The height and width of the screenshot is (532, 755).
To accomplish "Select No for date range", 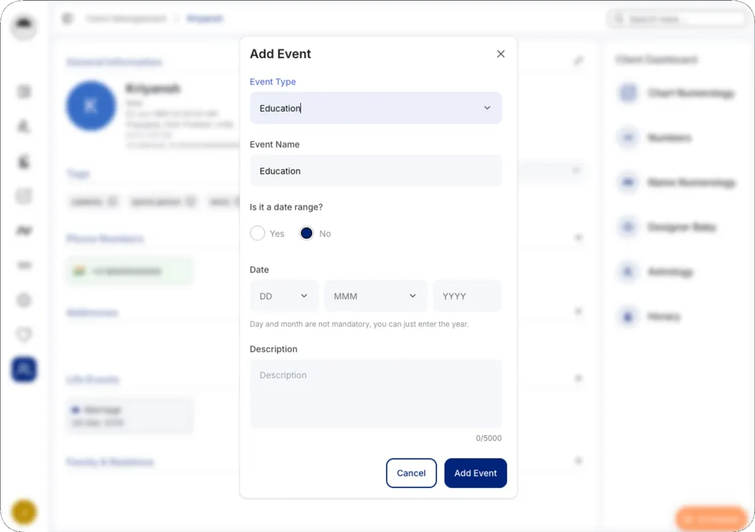I will pos(306,234).
